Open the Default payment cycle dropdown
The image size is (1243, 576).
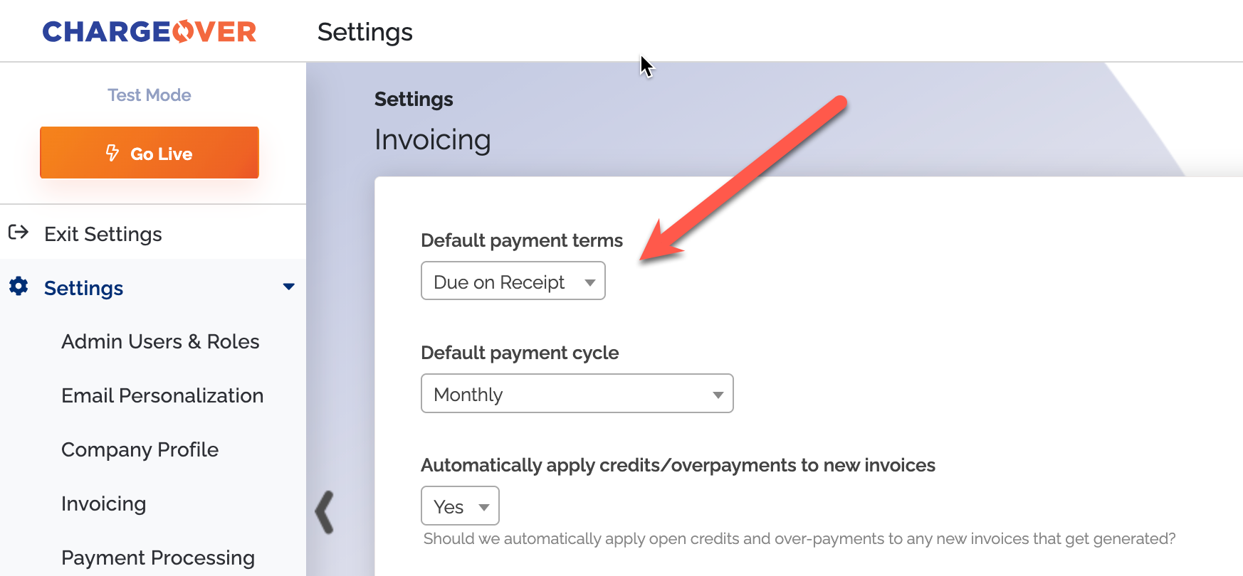(x=577, y=394)
